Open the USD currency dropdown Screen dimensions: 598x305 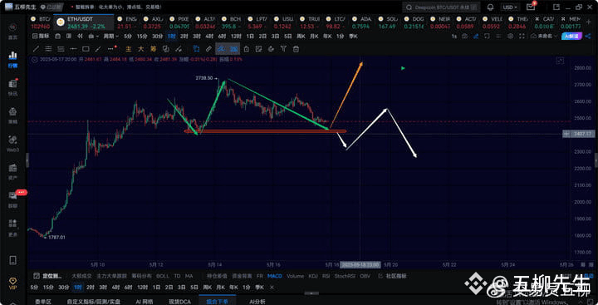point(510,7)
